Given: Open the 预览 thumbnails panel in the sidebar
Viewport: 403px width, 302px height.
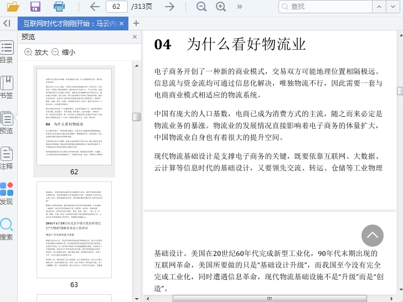Looking at the screenshot, I should [7, 123].
